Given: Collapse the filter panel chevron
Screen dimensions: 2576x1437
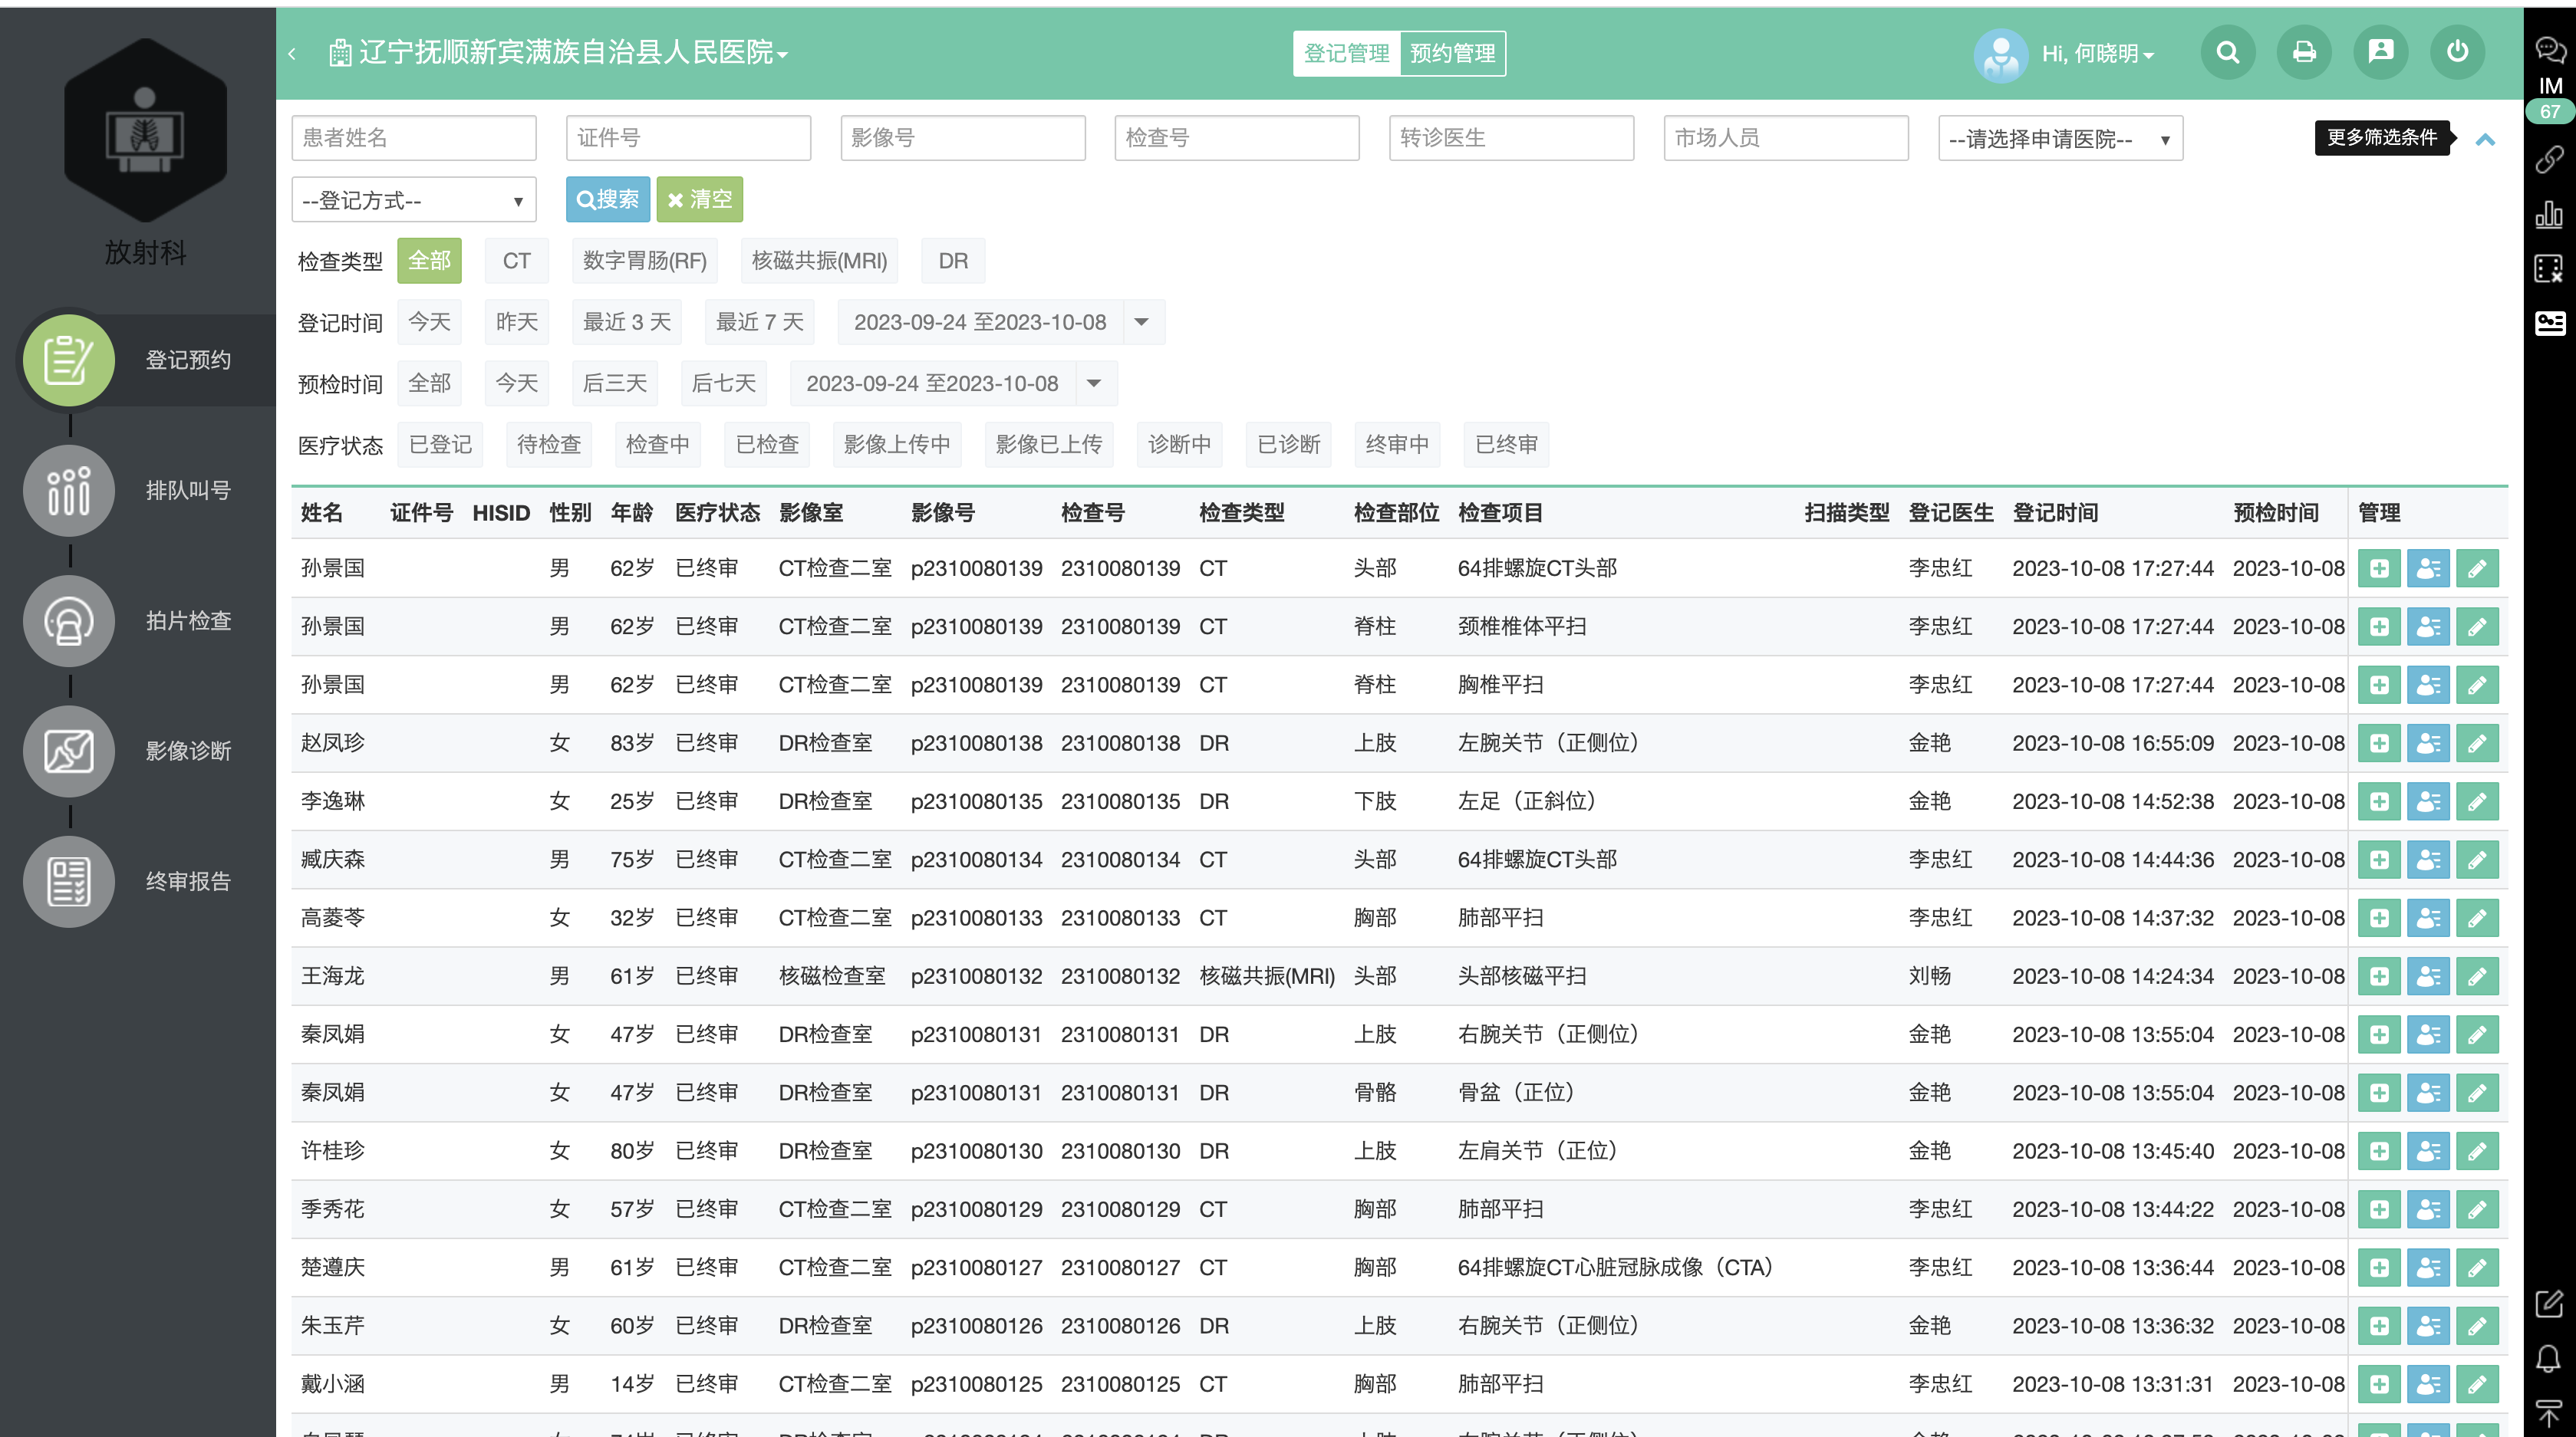Looking at the screenshot, I should [2485, 139].
